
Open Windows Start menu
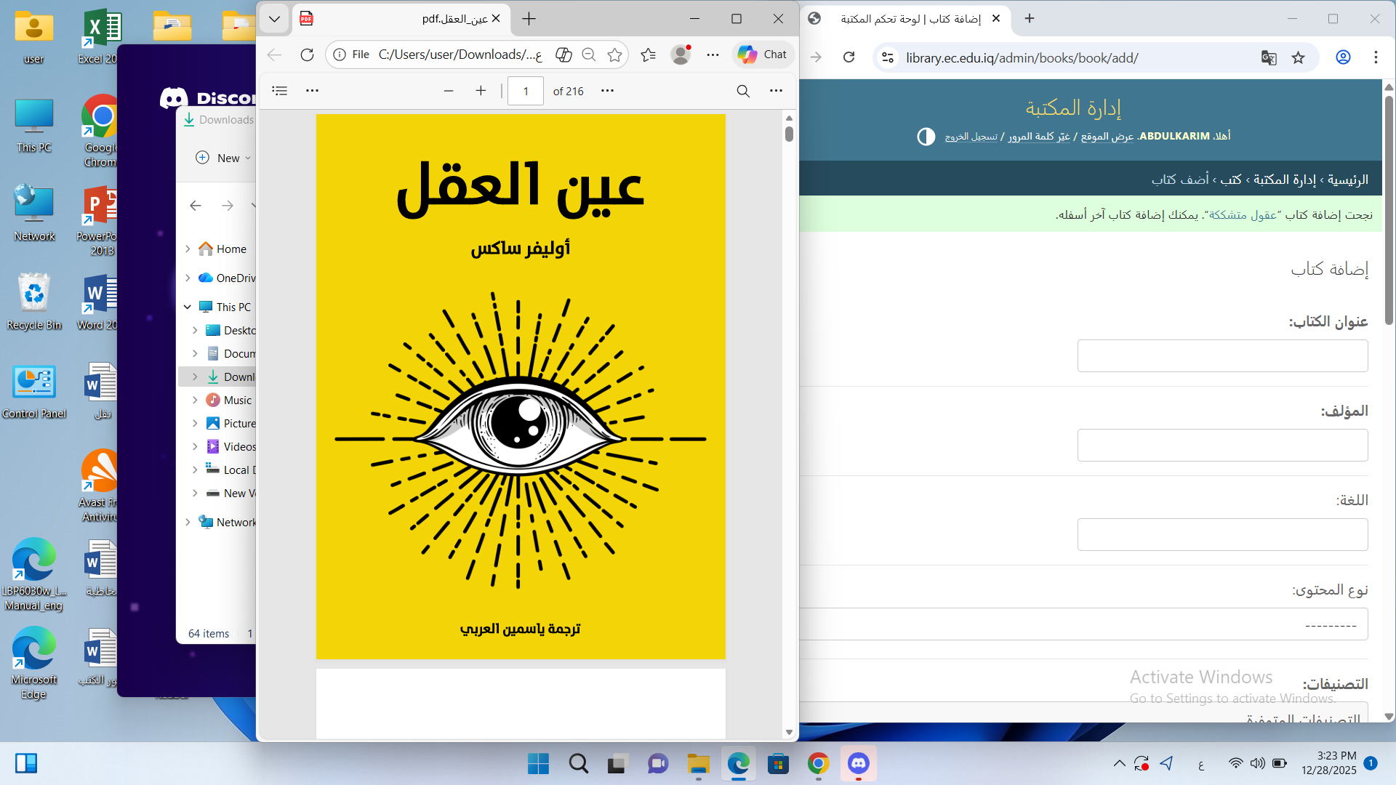tap(538, 764)
